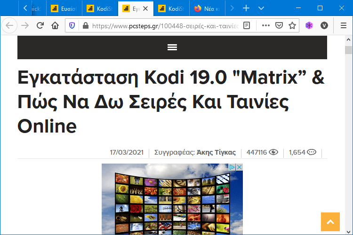Save page to Pocket
This screenshot has width=353, height=235.
pyautogui.click(x=279, y=26)
